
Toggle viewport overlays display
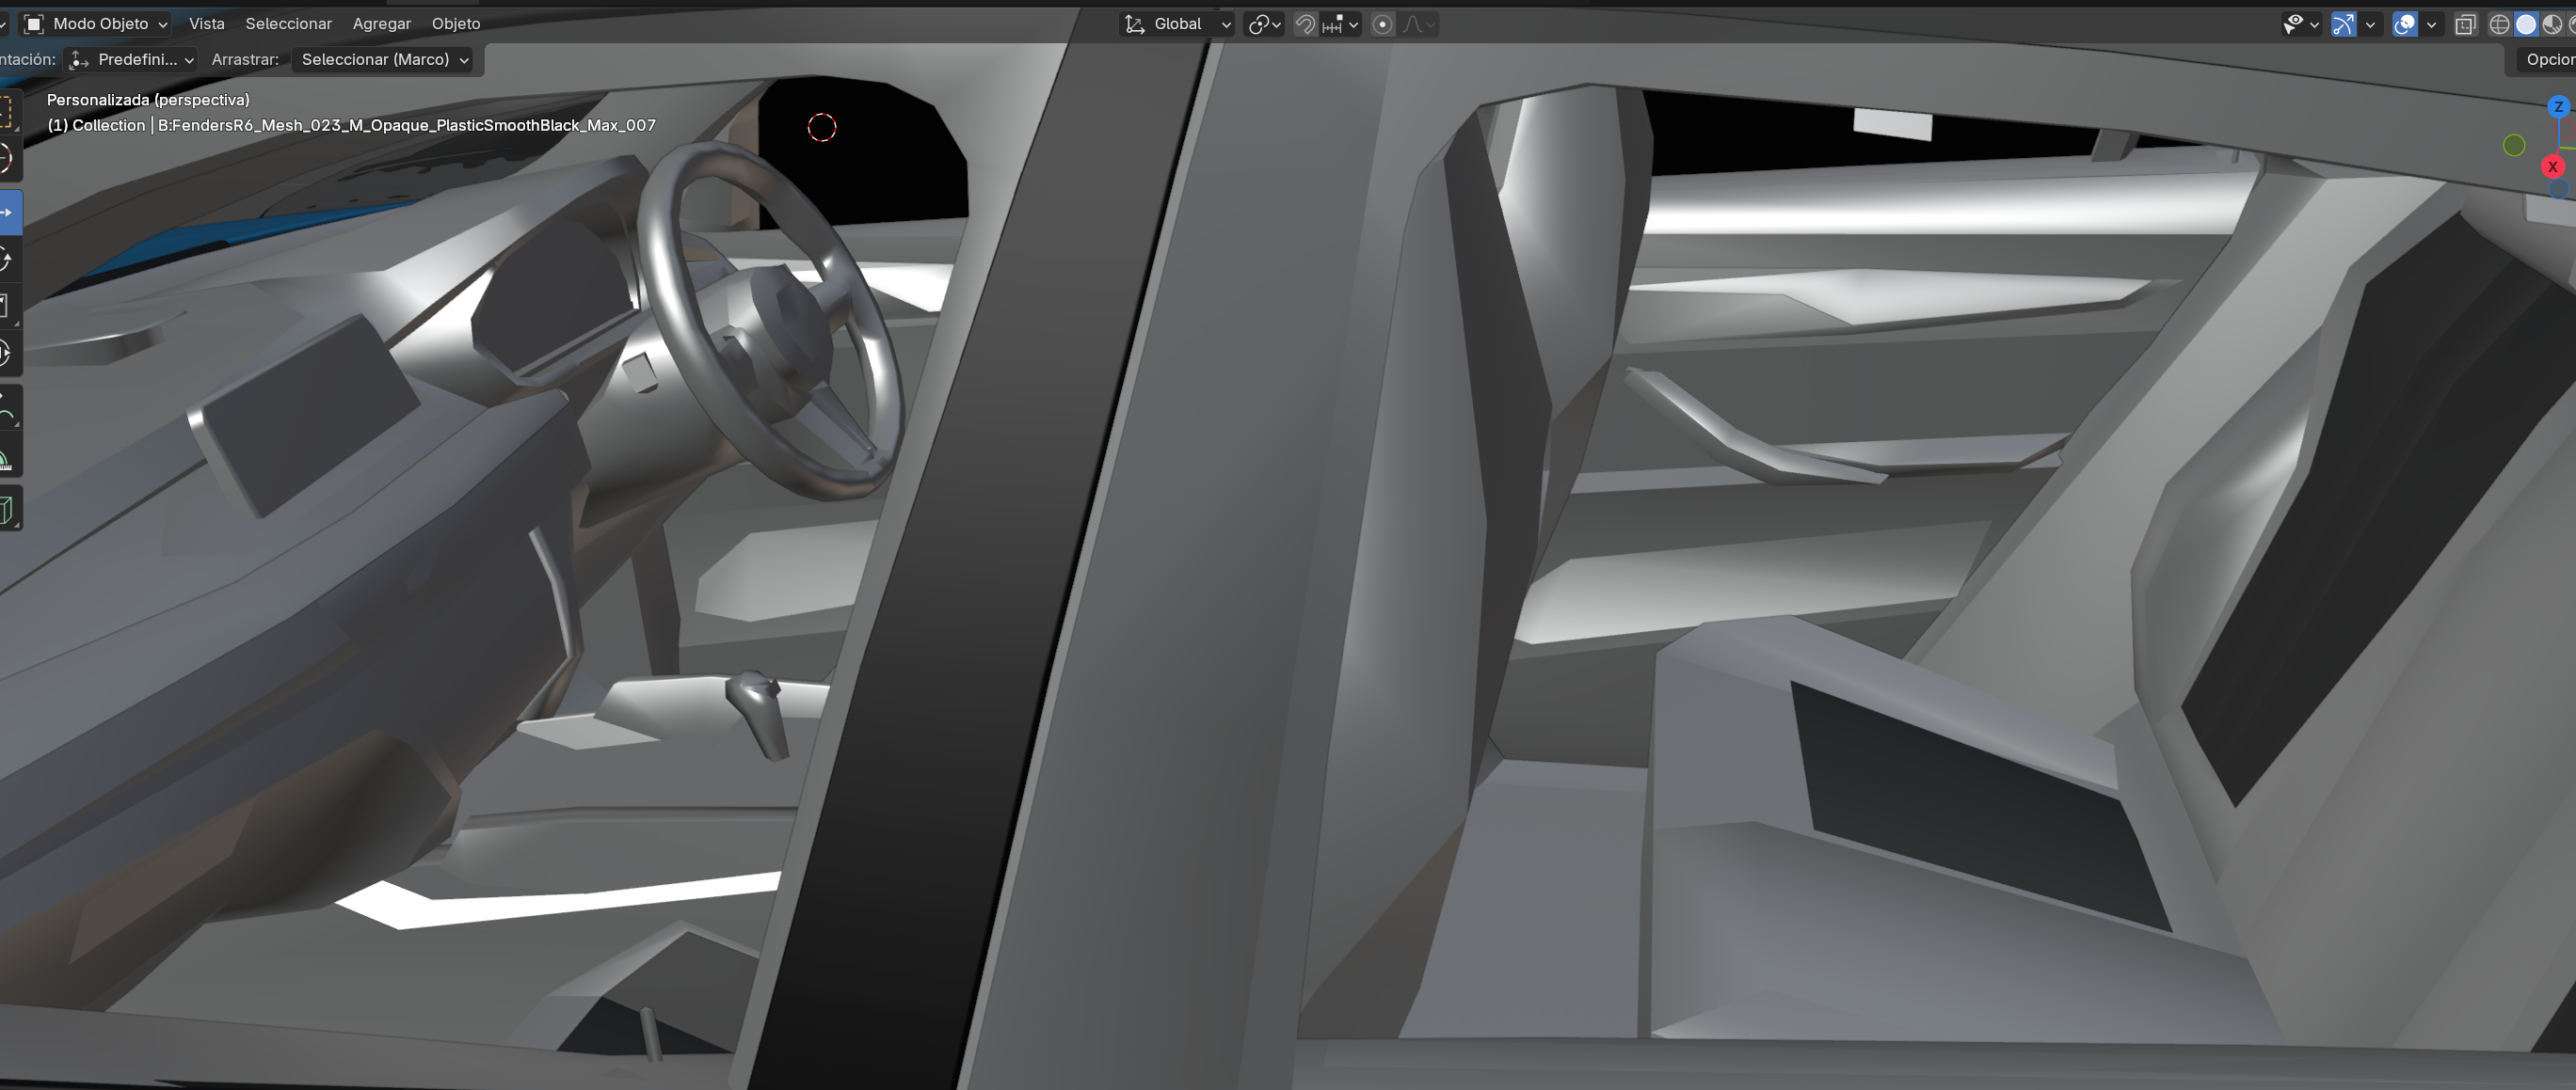(x=2404, y=24)
